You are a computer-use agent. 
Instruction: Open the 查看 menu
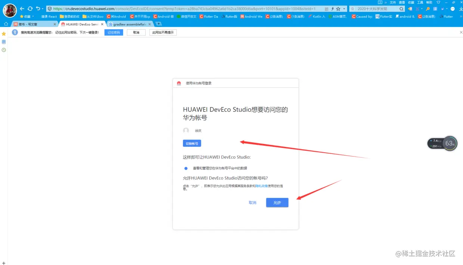(402, 2)
